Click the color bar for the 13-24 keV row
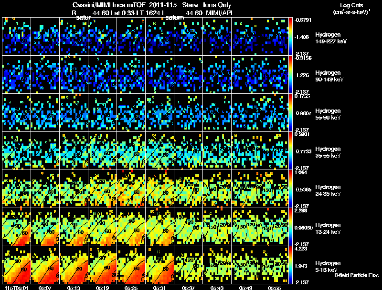Image resolution: width=382 pixels, height=290 pixels. point(290,227)
